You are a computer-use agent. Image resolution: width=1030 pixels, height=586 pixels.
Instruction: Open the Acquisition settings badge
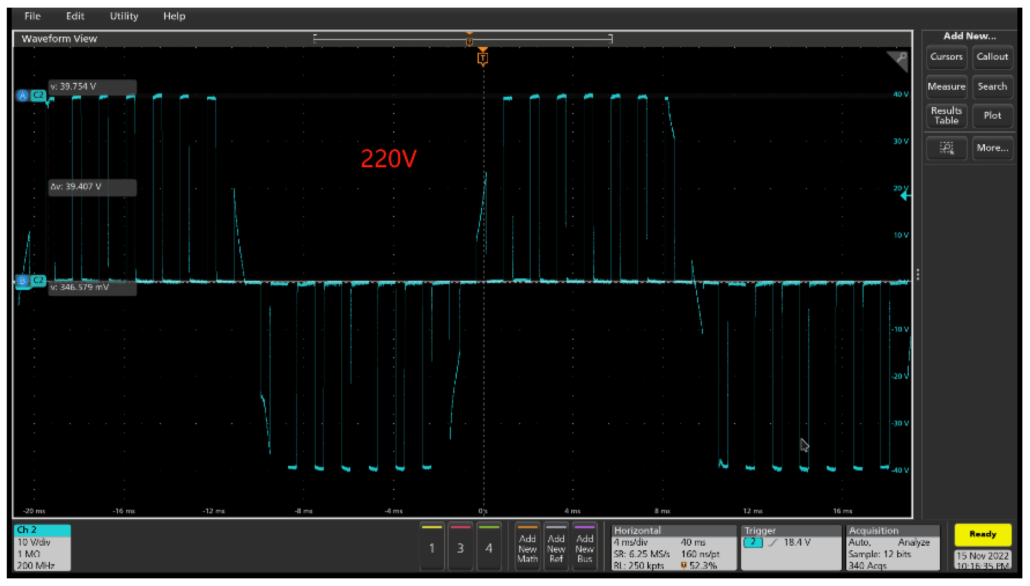(x=892, y=548)
